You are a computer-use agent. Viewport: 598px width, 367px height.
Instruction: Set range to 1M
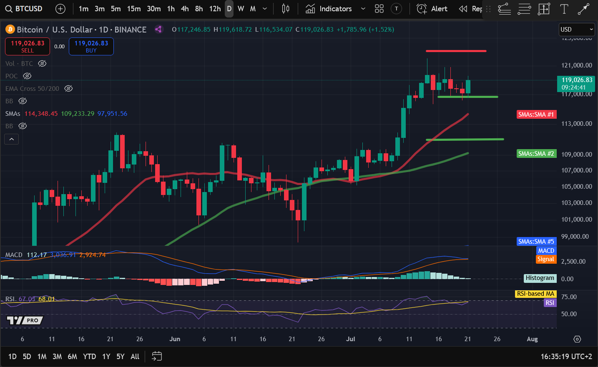point(42,357)
